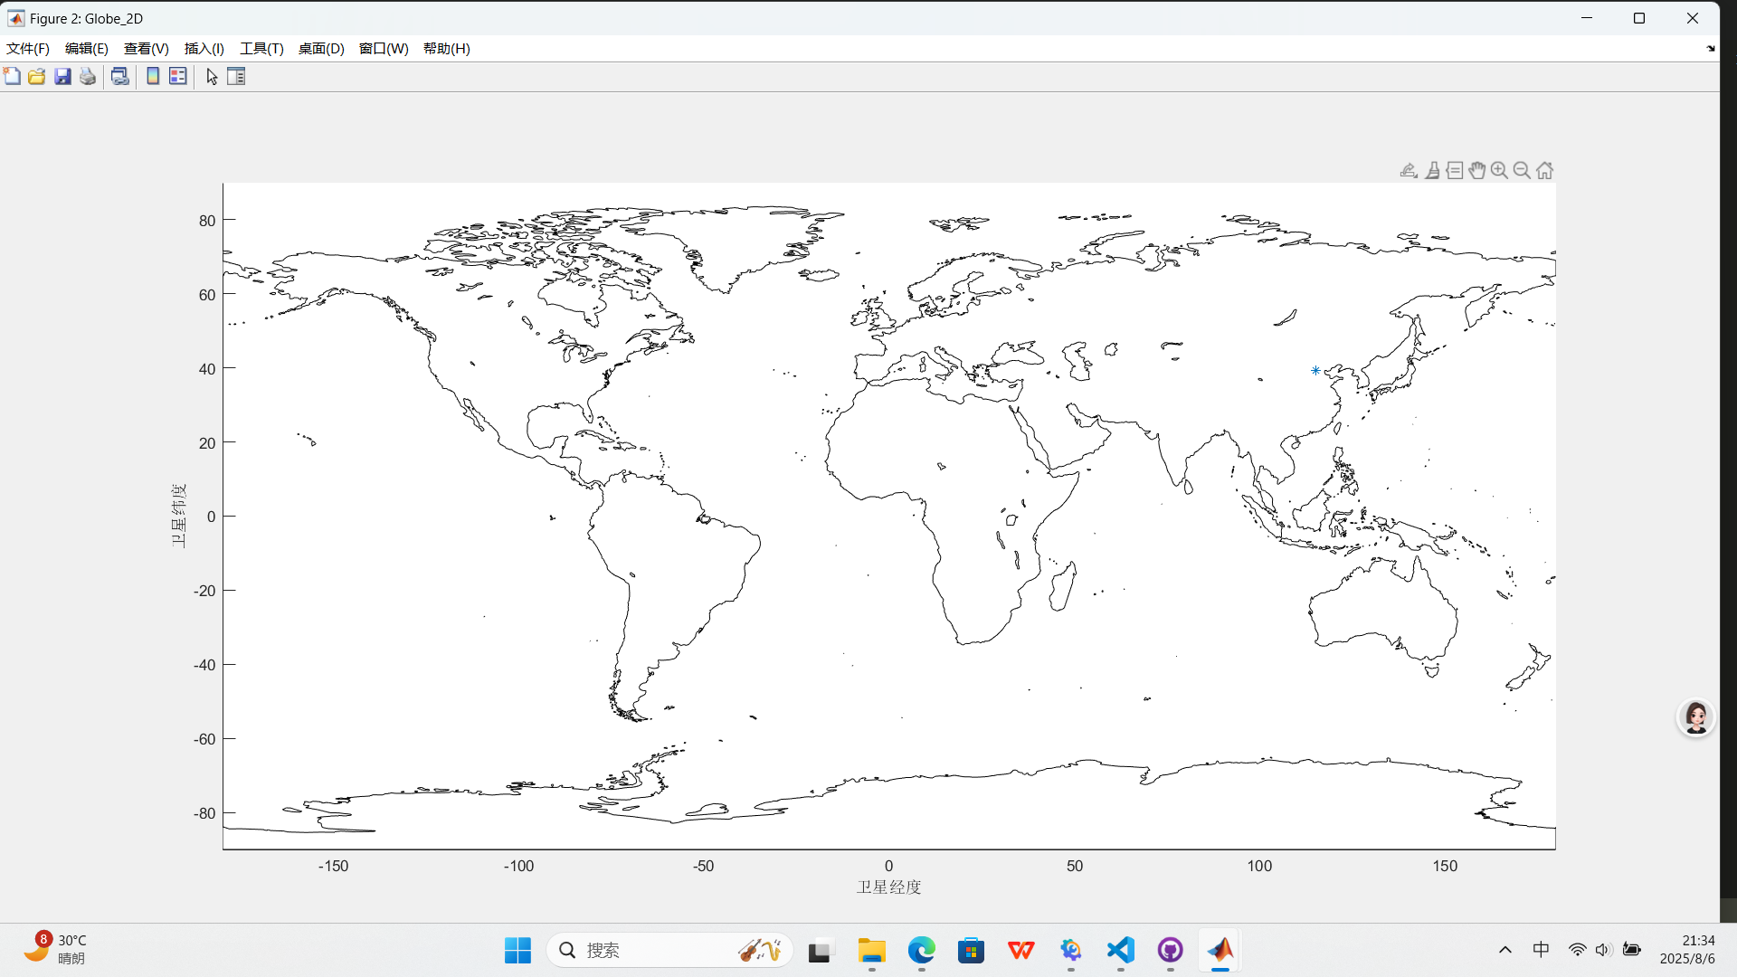Click the blue asterisk marker on the map
The width and height of the screenshot is (1737, 977).
(1315, 370)
